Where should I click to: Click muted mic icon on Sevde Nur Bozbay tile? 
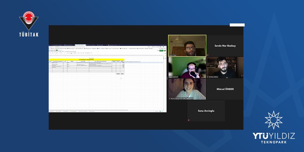pos(208,55)
